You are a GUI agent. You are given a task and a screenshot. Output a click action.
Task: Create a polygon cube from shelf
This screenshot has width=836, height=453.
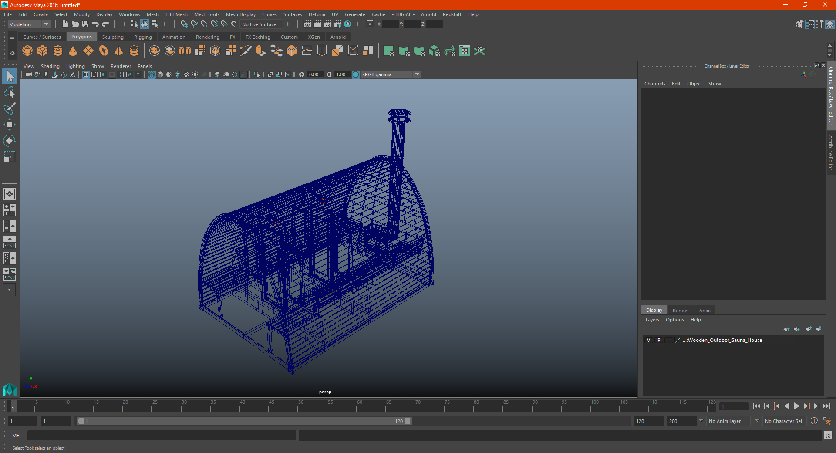[43, 51]
